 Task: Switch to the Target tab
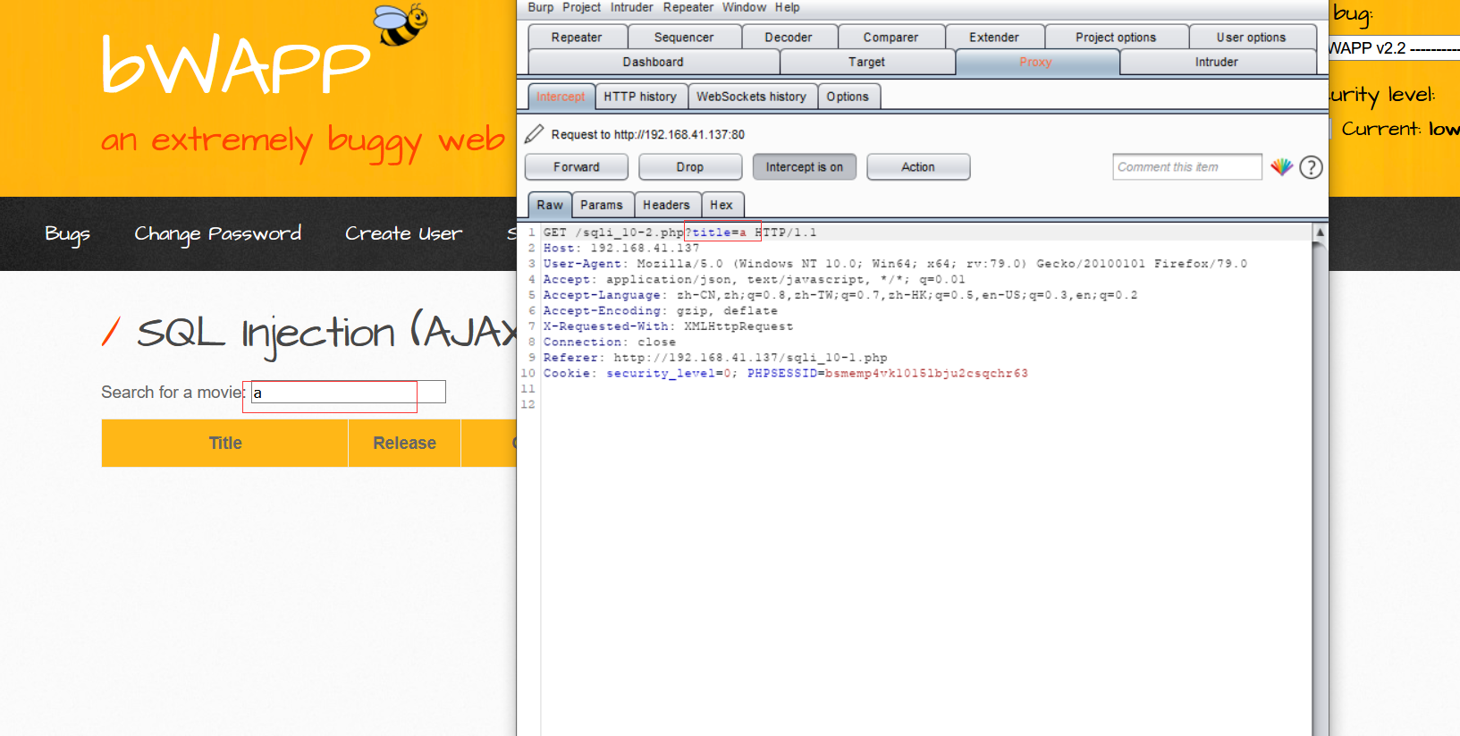[x=866, y=62]
